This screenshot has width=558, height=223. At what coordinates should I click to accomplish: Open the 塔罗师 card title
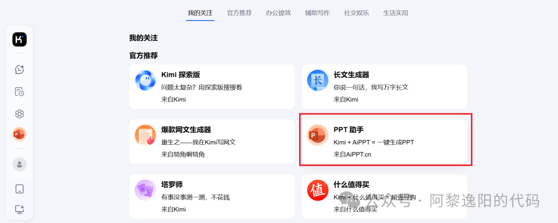coord(172,185)
